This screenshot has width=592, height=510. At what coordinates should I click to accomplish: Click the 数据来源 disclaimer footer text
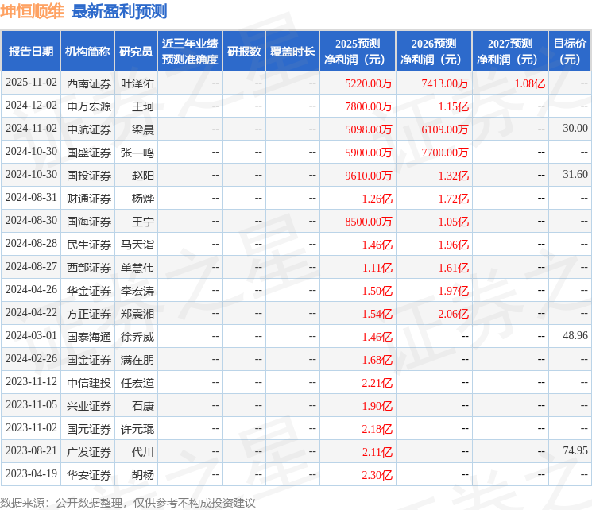[x=128, y=503]
